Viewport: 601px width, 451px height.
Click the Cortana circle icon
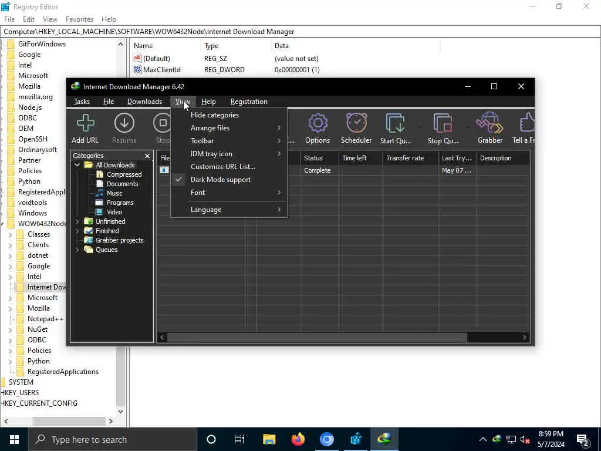211,439
